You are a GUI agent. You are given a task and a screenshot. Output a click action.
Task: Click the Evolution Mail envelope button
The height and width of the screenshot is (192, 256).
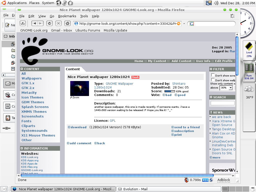[9, 83]
